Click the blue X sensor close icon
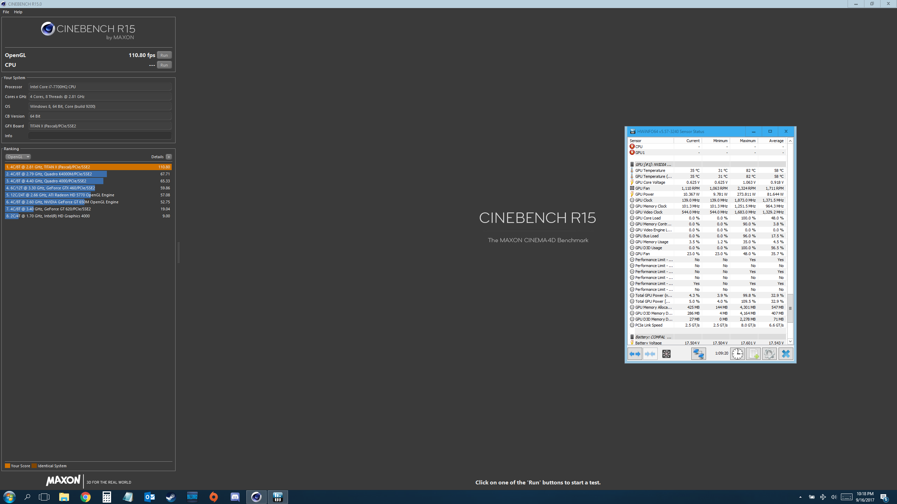897x504 pixels. (x=786, y=354)
